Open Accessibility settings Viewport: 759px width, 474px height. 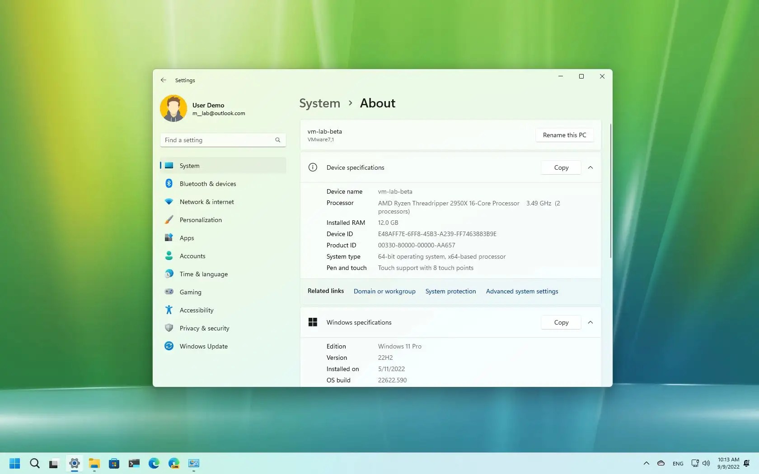pos(196,310)
